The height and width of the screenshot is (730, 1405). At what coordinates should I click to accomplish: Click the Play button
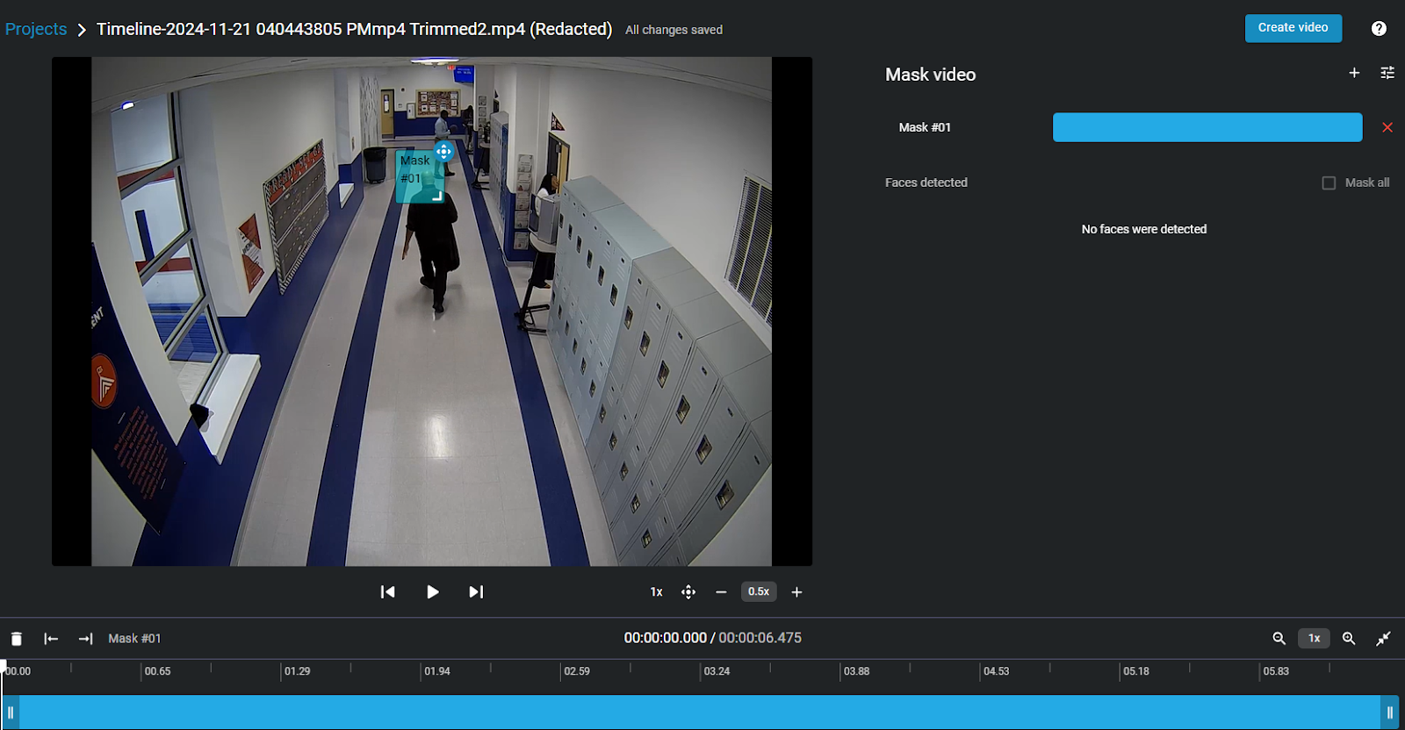pos(432,592)
